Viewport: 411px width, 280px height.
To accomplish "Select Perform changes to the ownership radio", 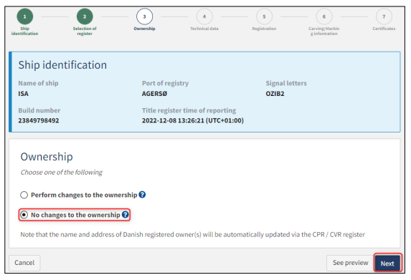I will (24, 195).
